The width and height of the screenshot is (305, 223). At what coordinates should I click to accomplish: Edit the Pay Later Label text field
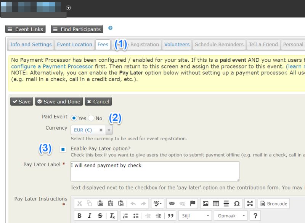coord(154,171)
